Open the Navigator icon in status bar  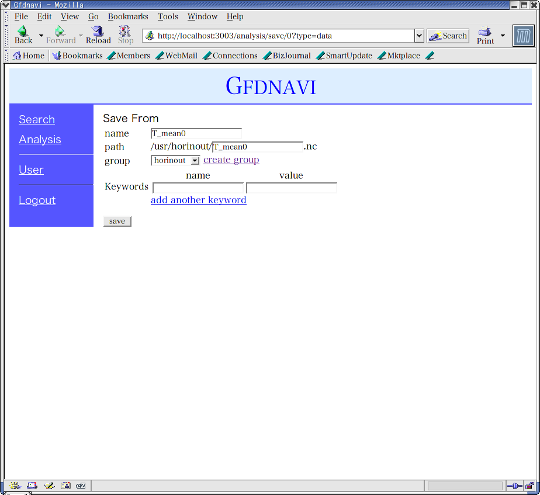(15, 486)
